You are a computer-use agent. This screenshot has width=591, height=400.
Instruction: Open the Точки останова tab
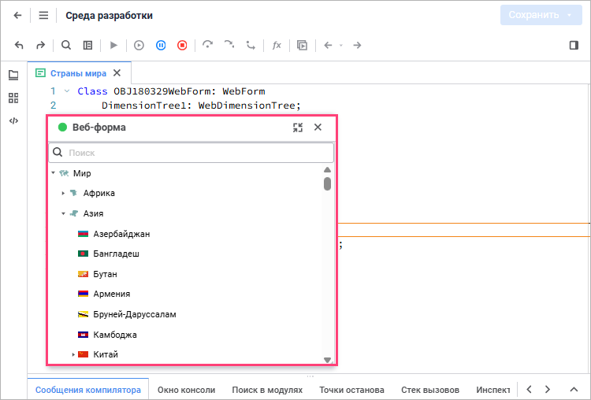pyautogui.click(x=351, y=390)
